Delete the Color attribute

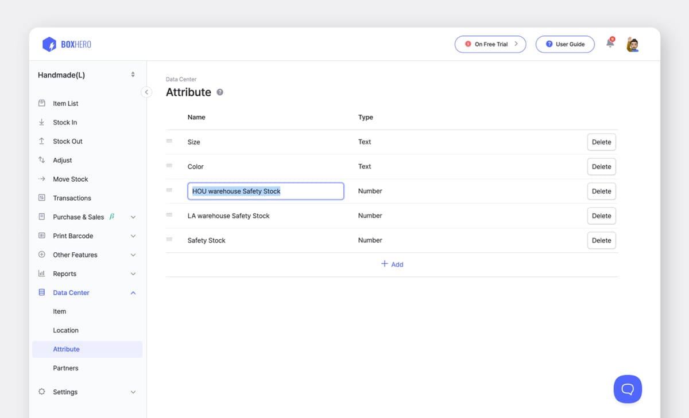601,166
